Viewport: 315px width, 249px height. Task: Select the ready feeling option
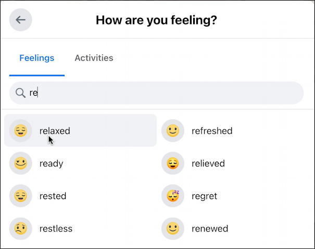[x=51, y=164]
